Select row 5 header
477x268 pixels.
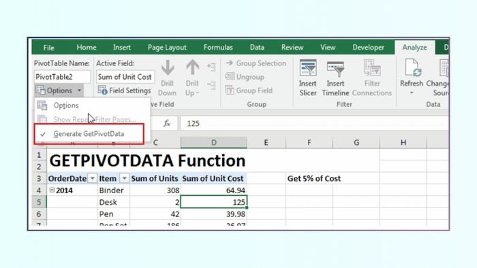point(39,202)
